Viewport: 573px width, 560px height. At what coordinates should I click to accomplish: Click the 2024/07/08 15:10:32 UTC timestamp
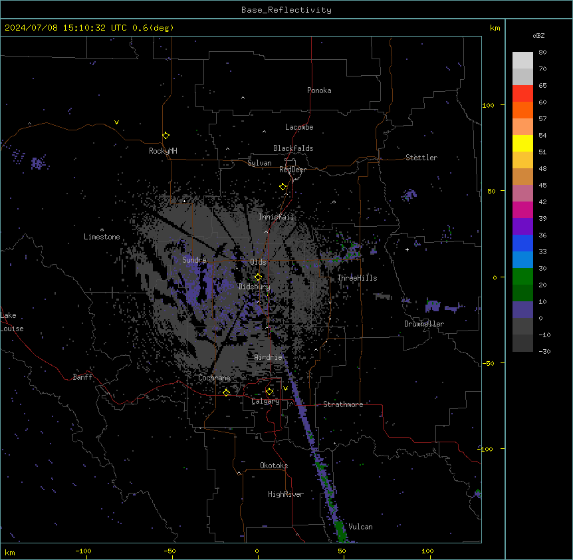pos(66,28)
